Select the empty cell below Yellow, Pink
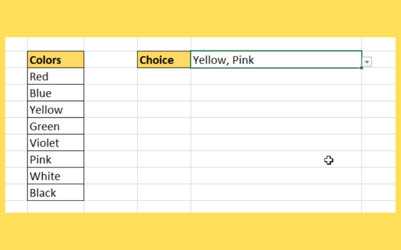This screenshot has height=250, width=401. click(276, 76)
